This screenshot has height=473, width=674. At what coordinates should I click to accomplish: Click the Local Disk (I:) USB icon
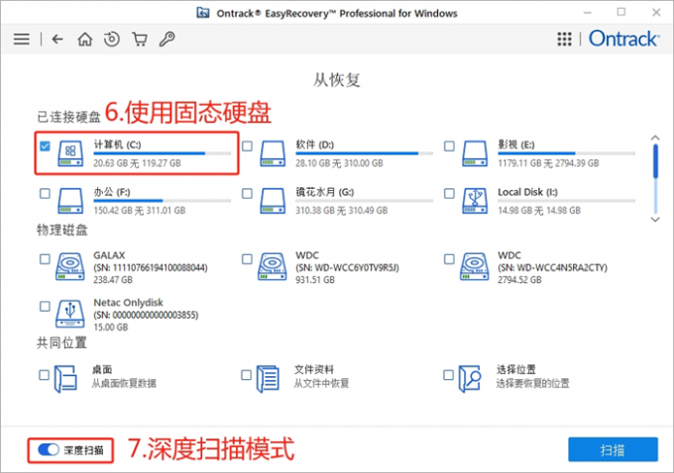coord(475,201)
